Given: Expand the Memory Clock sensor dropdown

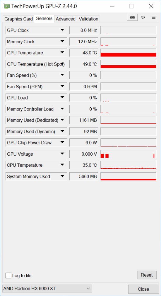Looking at the screenshot, I should click(62, 42).
